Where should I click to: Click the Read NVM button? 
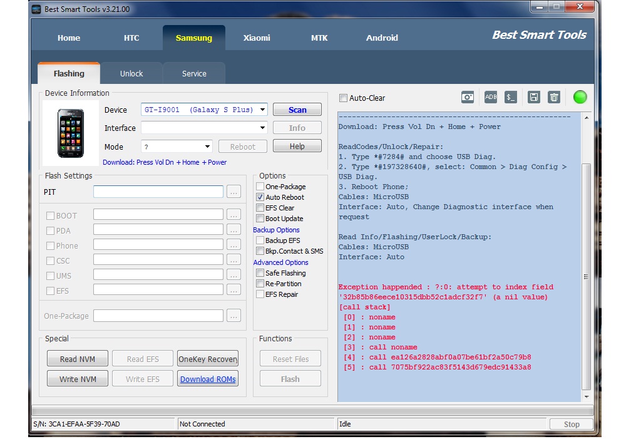78,359
